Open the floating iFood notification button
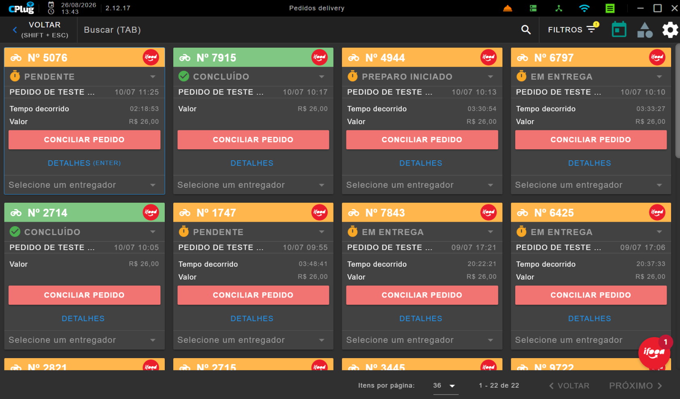This screenshot has height=399, width=680. click(654, 352)
